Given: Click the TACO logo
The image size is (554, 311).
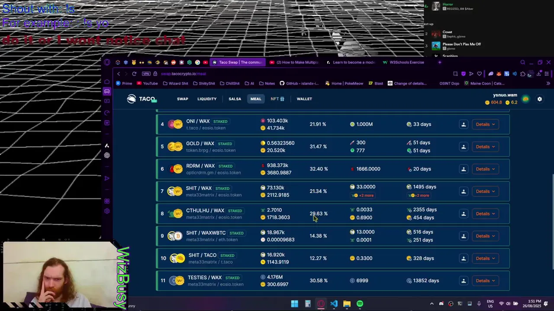Looking at the screenshot, I should [x=141, y=99].
